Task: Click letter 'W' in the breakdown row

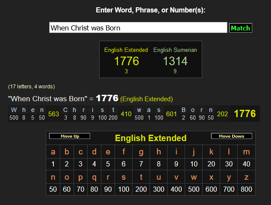Action: [x=14, y=110]
